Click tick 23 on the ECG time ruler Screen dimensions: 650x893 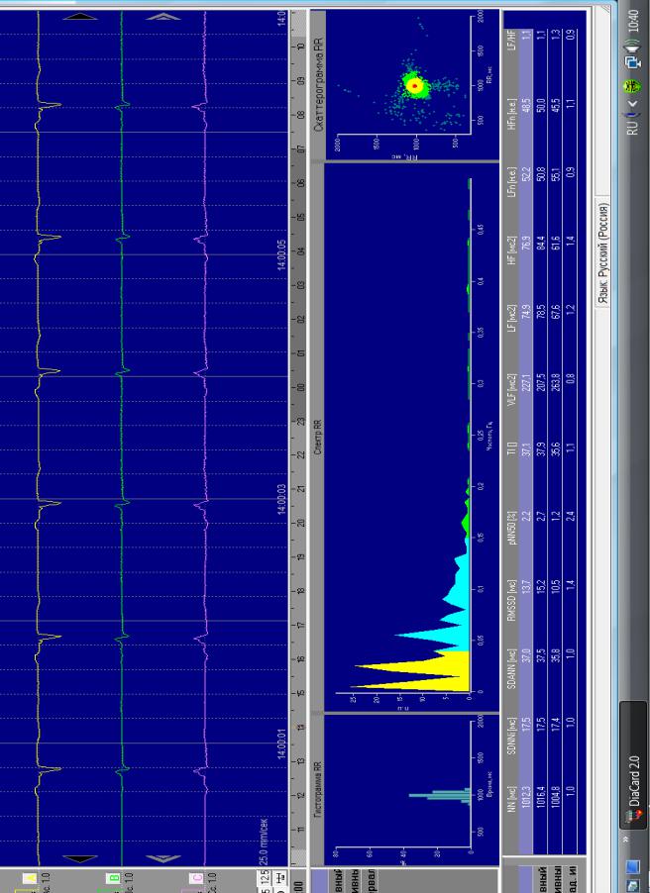(x=300, y=422)
